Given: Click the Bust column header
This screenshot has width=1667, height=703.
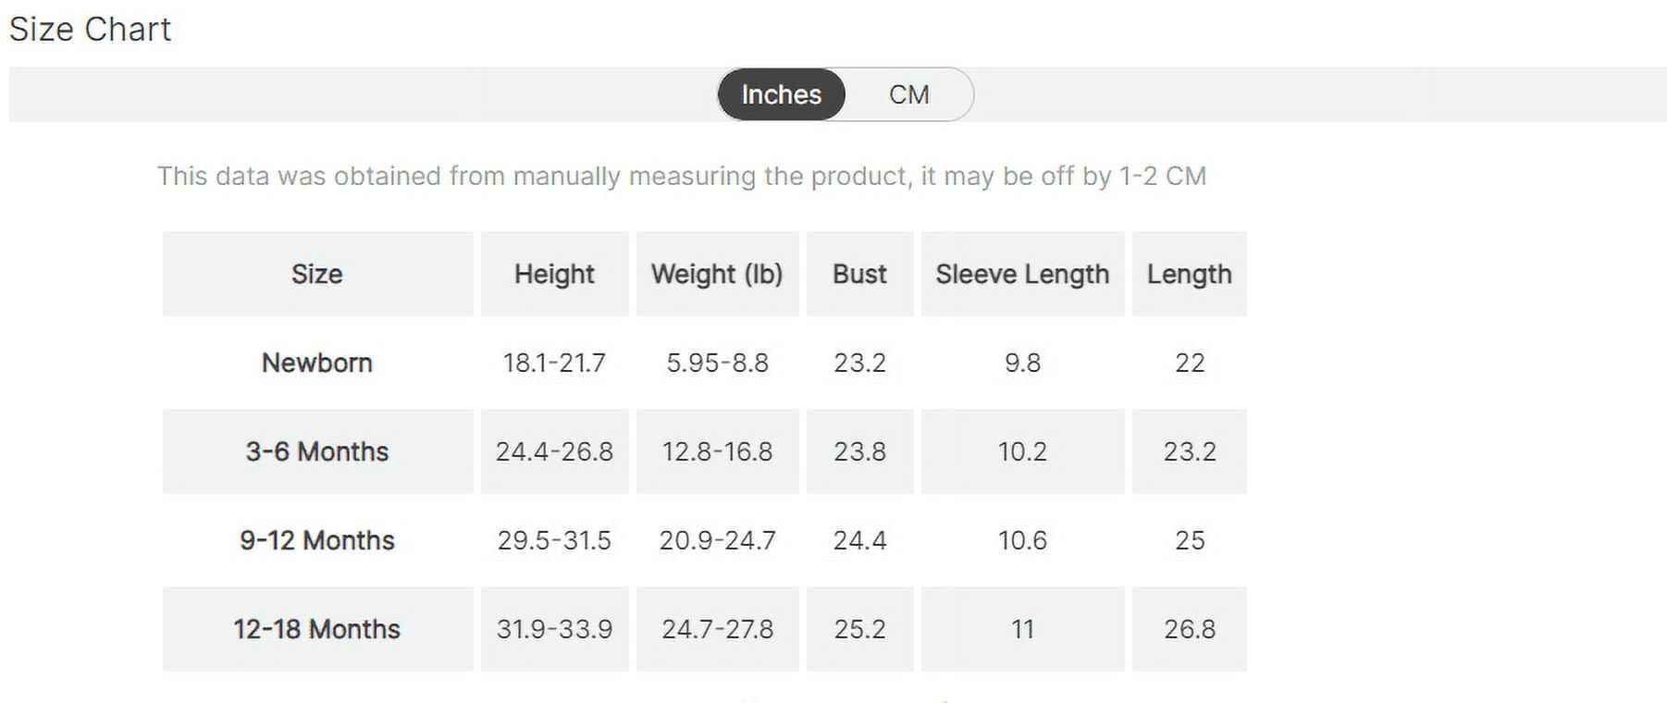Looking at the screenshot, I should [859, 274].
